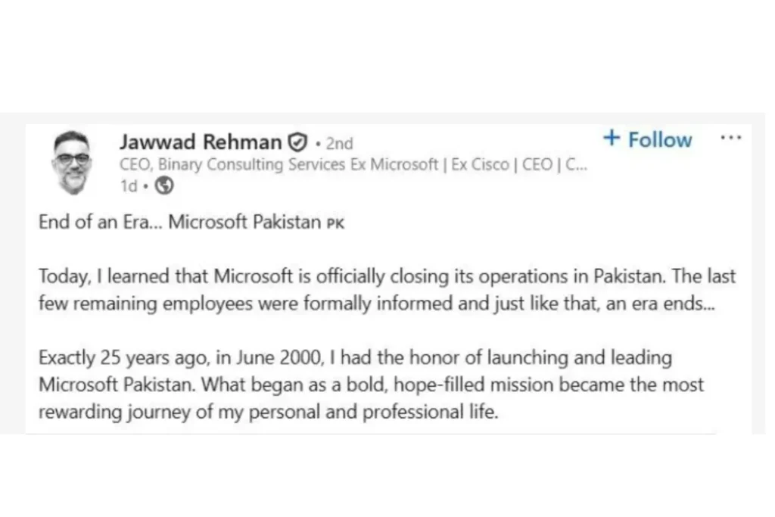Open Jawwad Rehman name link

tap(201, 142)
